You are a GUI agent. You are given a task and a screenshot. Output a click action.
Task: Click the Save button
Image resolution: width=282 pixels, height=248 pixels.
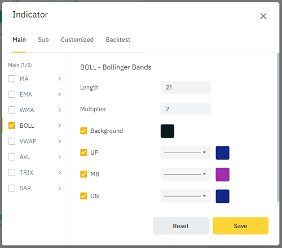pos(241,226)
